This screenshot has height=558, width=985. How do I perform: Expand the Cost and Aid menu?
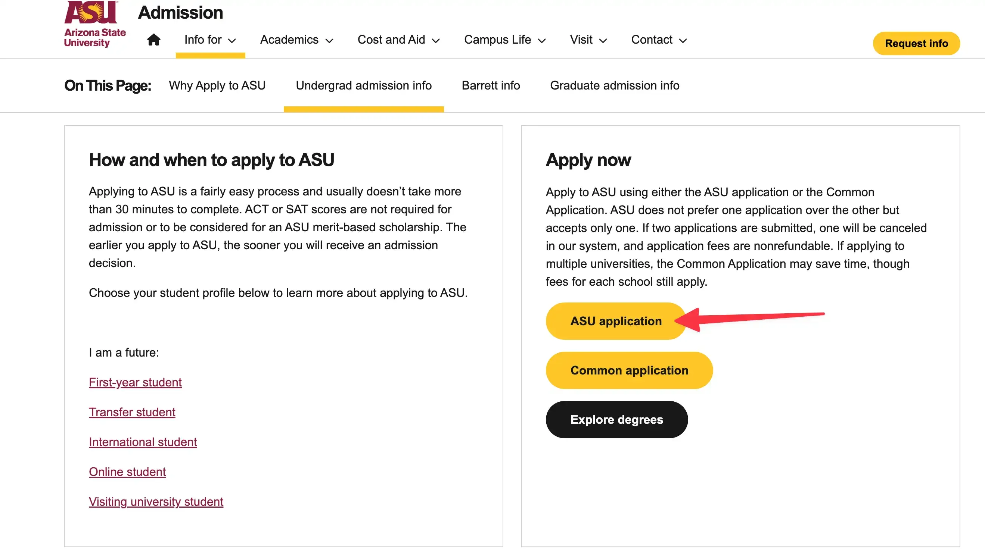(x=398, y=40)
